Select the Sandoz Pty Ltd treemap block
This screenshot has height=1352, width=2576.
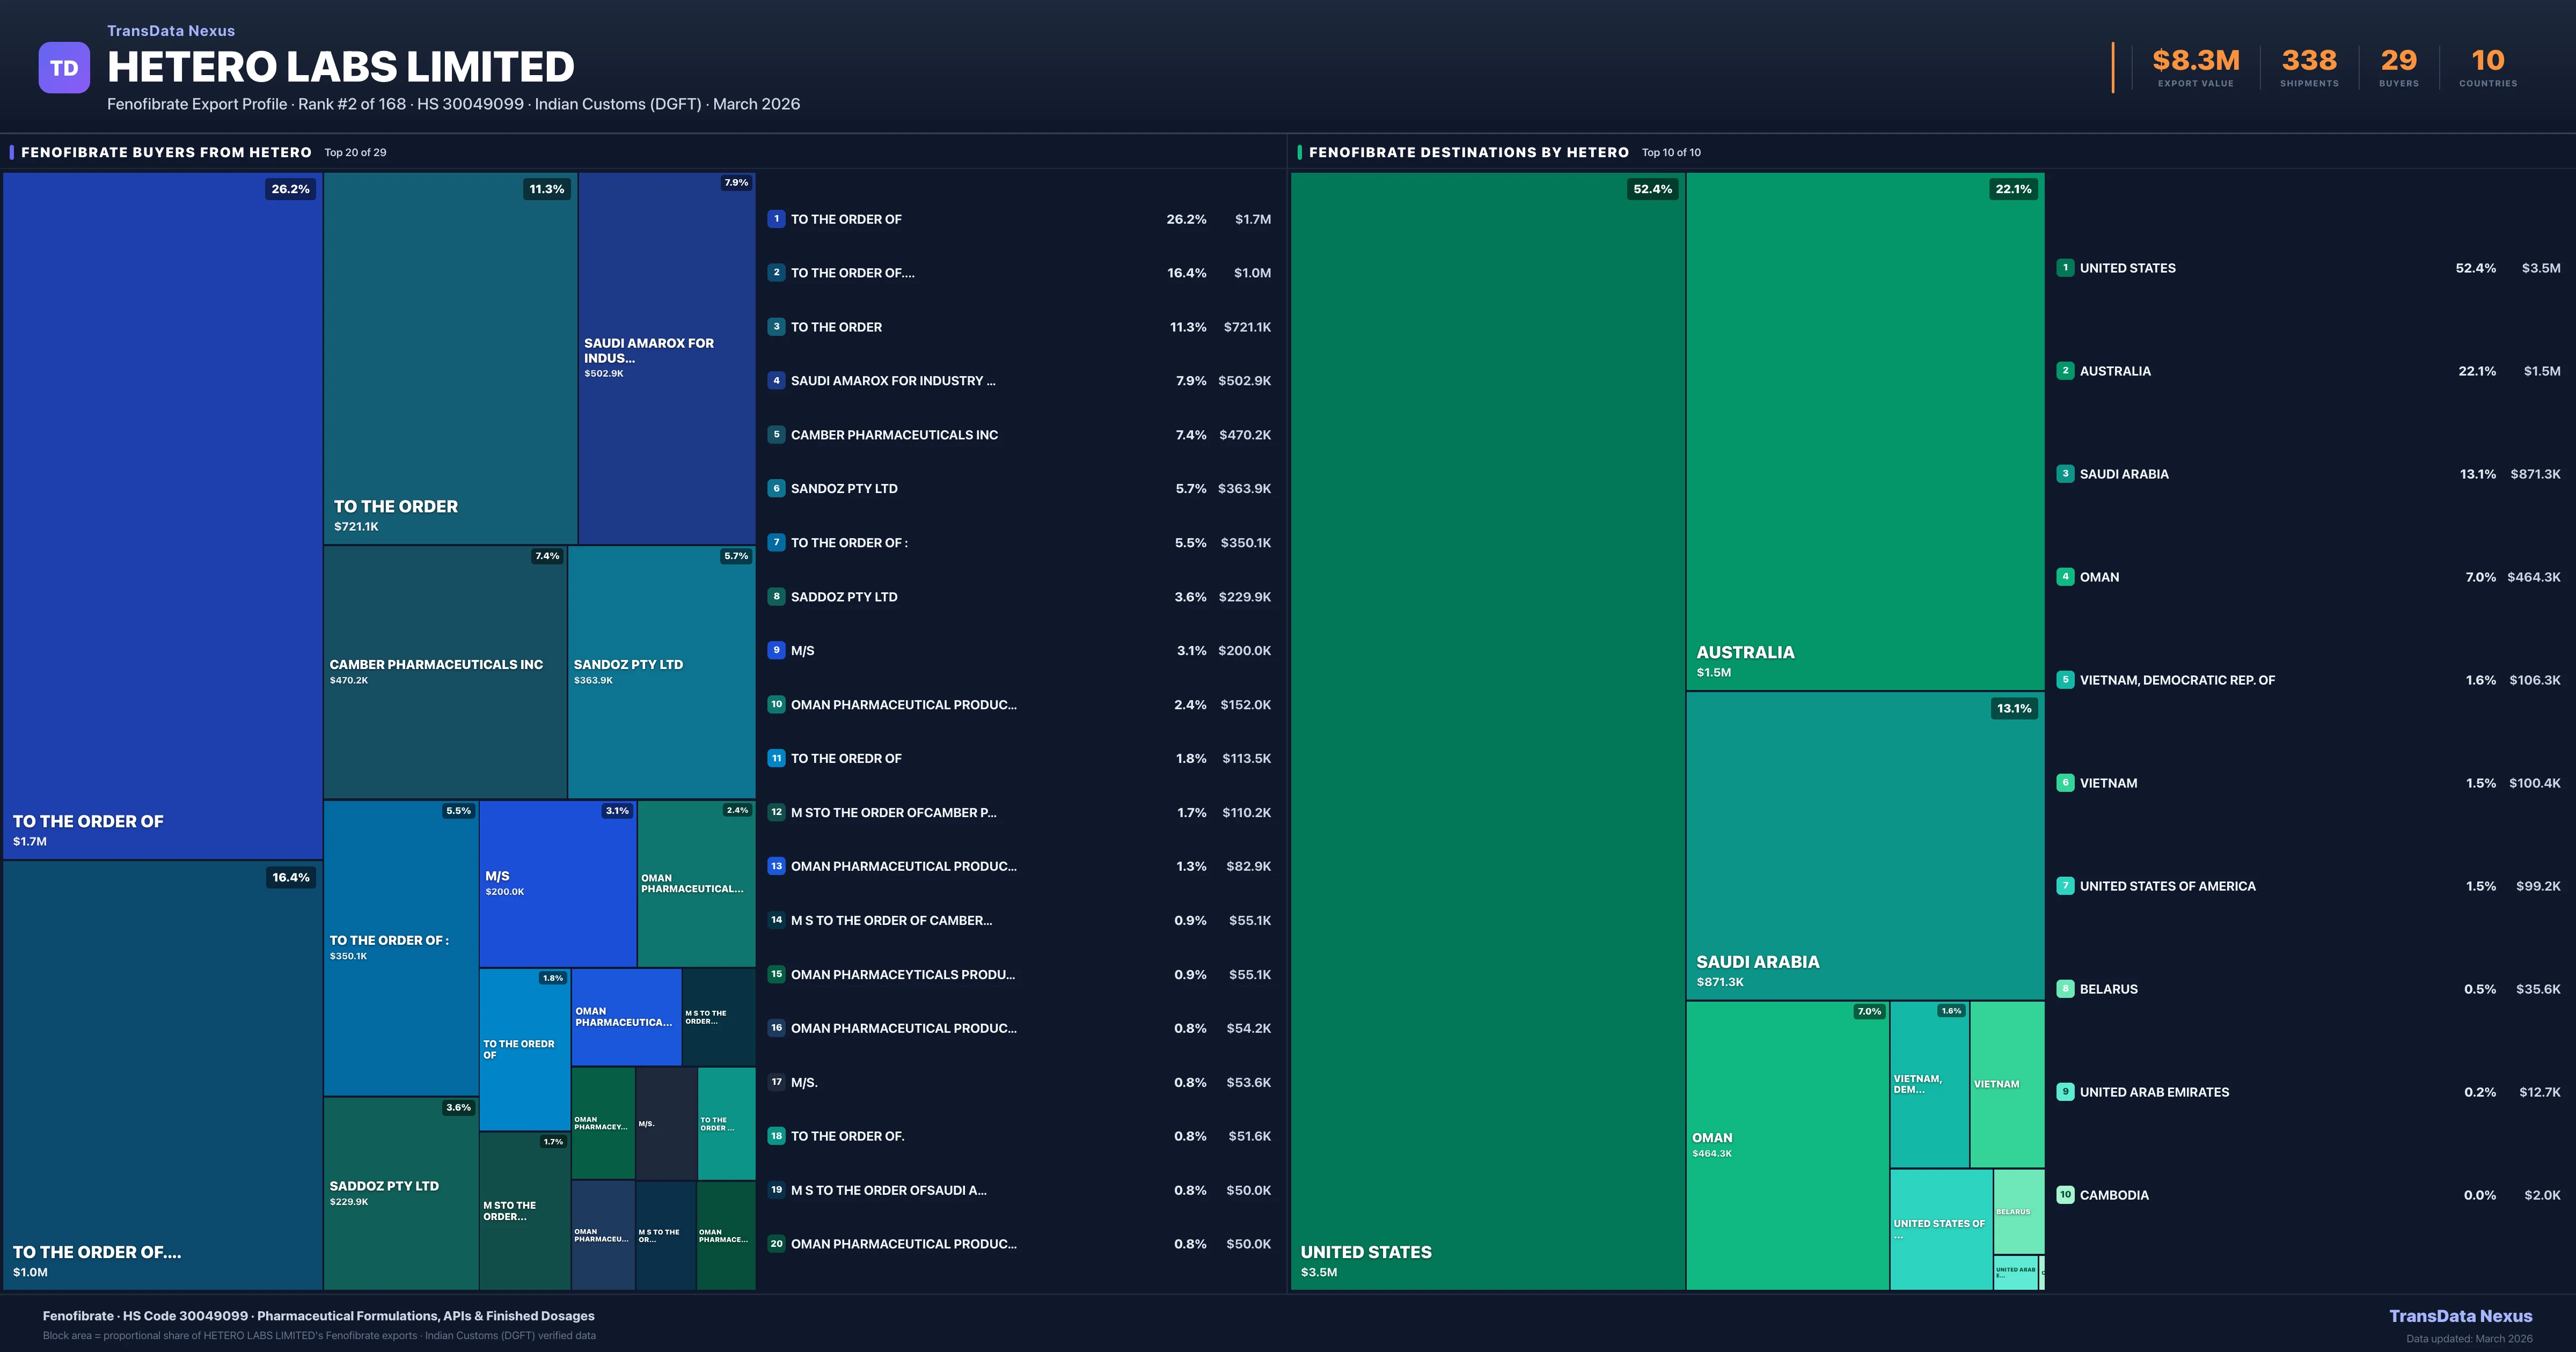tap(661, 671)
